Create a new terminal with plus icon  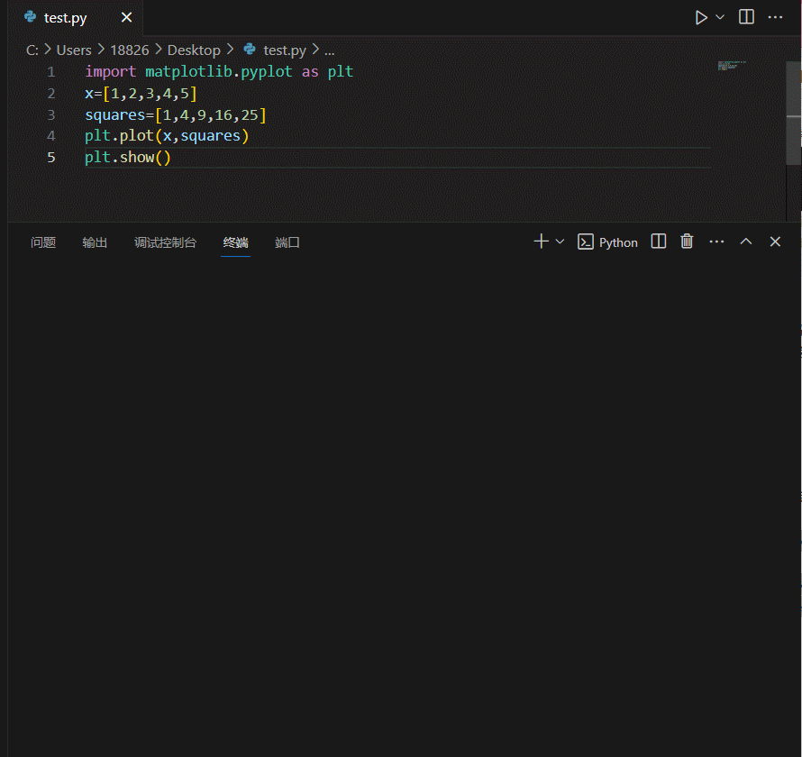[x=542, y=242]
